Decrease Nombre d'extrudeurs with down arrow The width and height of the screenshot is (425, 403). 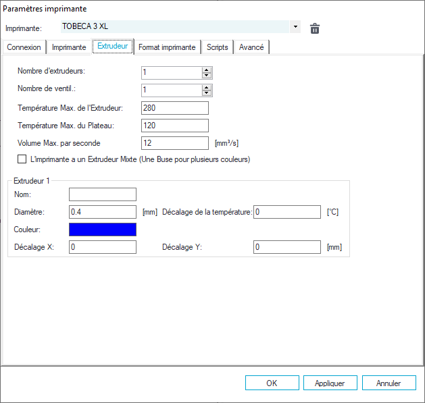click(207, 76)
